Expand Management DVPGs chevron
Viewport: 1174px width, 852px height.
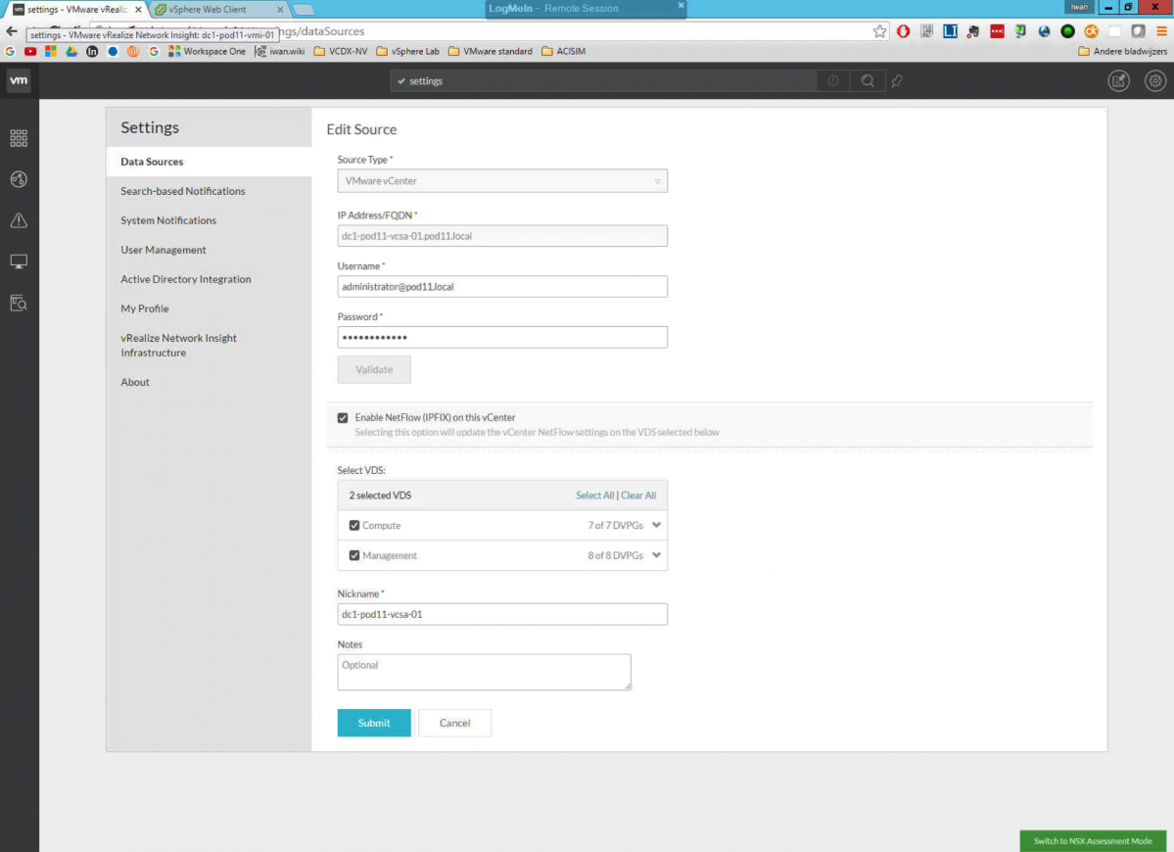pos(656,555)
